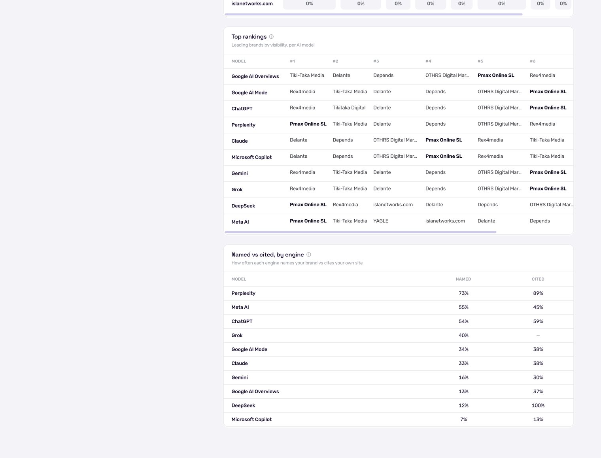Click Pmax Online SL in Perplexity row
The height and width of the screenshot is (458, 601).
point(308,124)
